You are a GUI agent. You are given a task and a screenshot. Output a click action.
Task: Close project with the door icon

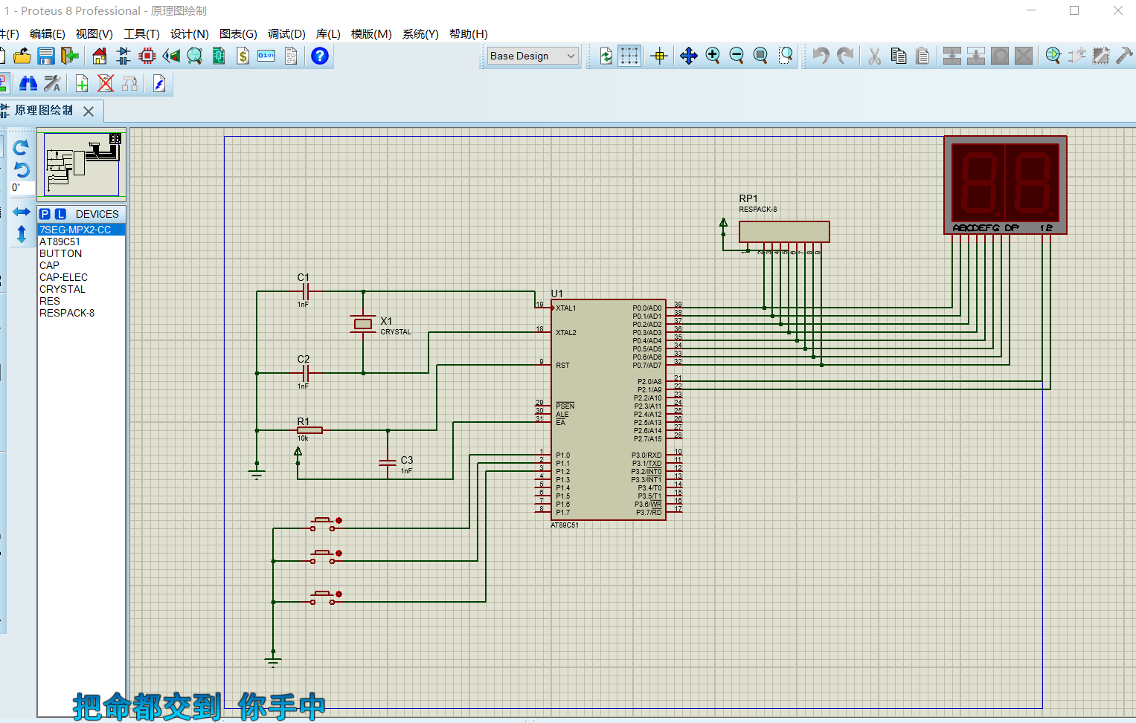tap(70, 56)
